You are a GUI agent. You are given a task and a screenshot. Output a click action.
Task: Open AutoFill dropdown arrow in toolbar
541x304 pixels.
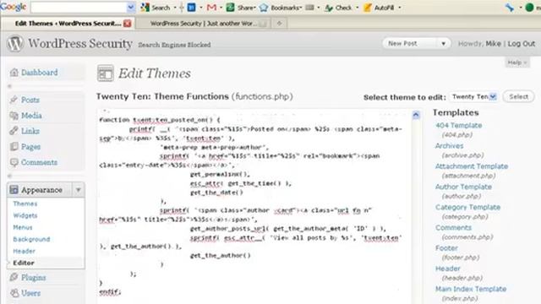[400, 8]
